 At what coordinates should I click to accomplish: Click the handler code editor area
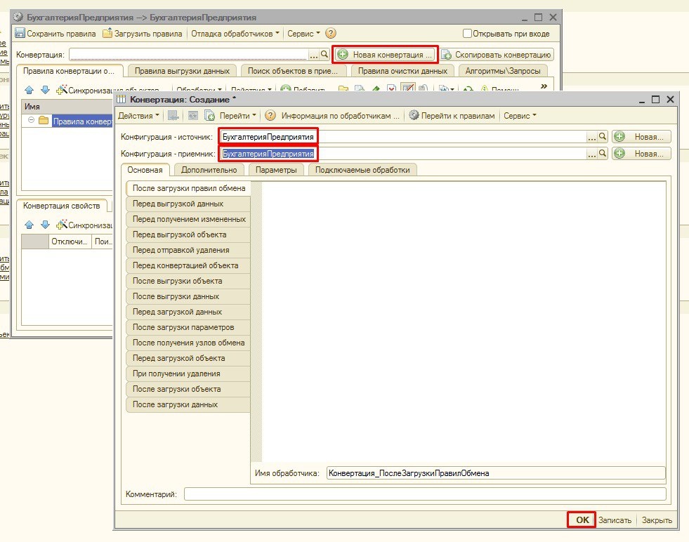pyautogui.click(x=464, y=322)
